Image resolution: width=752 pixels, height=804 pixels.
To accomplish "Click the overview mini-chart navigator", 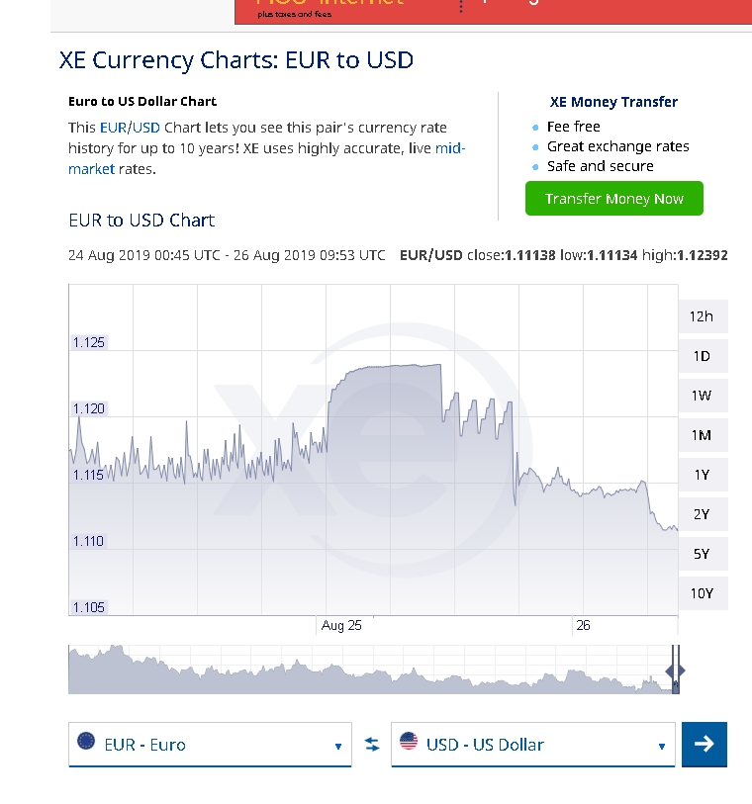I will [373, 670].
